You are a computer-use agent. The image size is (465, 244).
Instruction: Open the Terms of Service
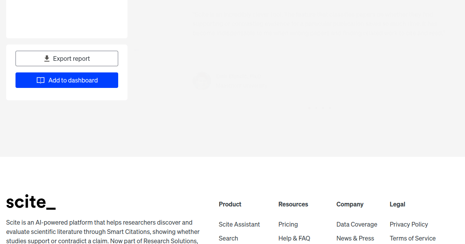[413, 238]
